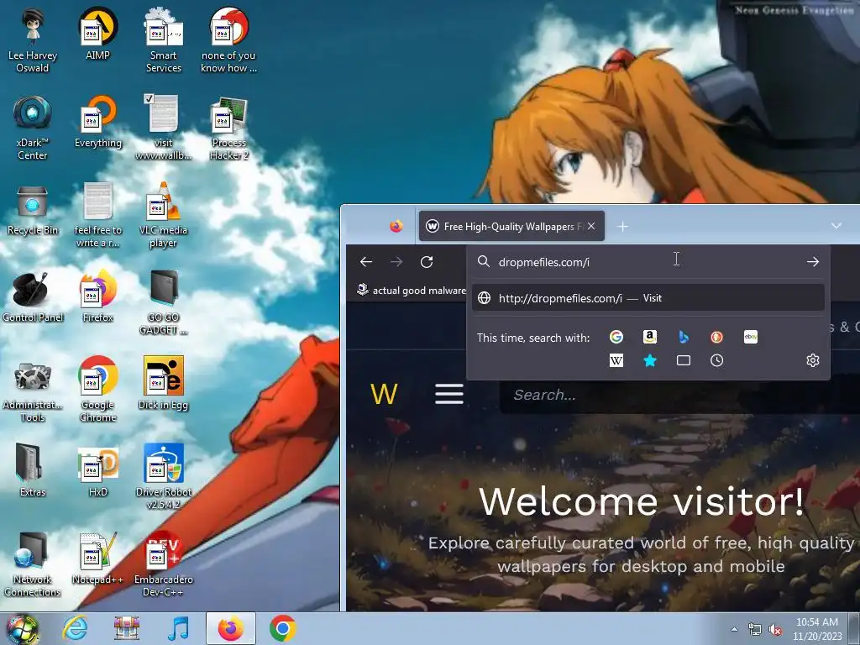The image size is (860, 645).
Task: Open the Recycle Bin
Action: pos(33,209)
